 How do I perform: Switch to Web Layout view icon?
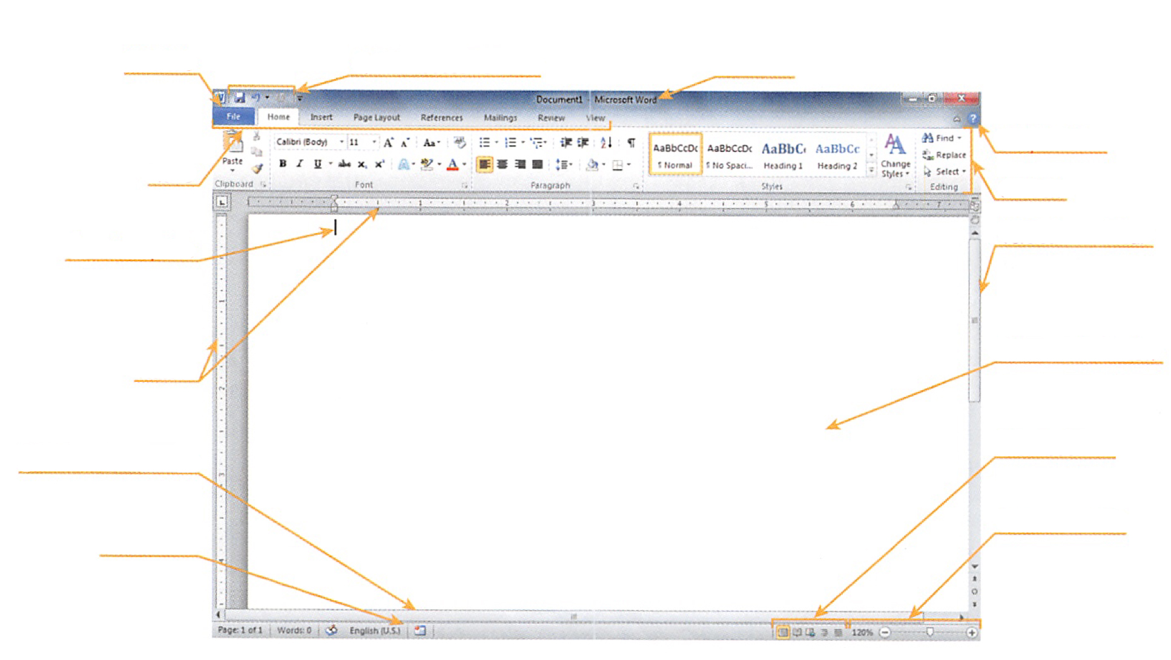tap(810, 632)
